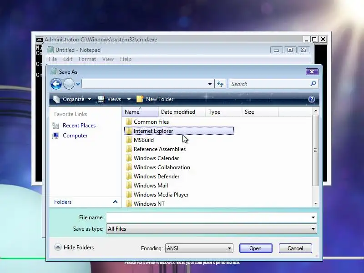This screenshot has height=273, width=364.
Task: Sort by the Type column header
Action: click(x=223, y=112)
